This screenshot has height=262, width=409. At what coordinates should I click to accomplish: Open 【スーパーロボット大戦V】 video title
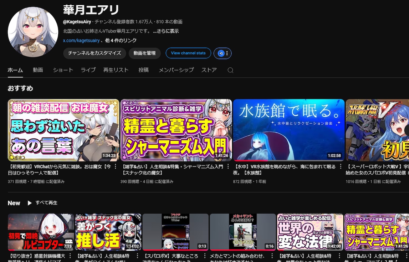click(377, 169)
